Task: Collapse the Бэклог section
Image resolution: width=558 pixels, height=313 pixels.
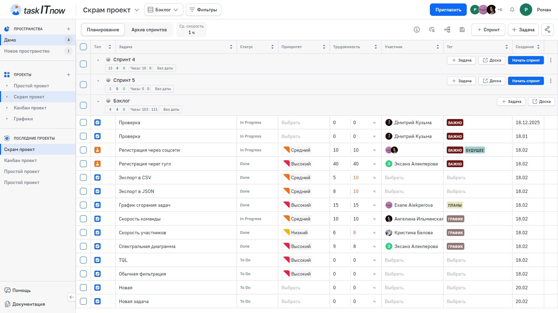Action: 98,101
